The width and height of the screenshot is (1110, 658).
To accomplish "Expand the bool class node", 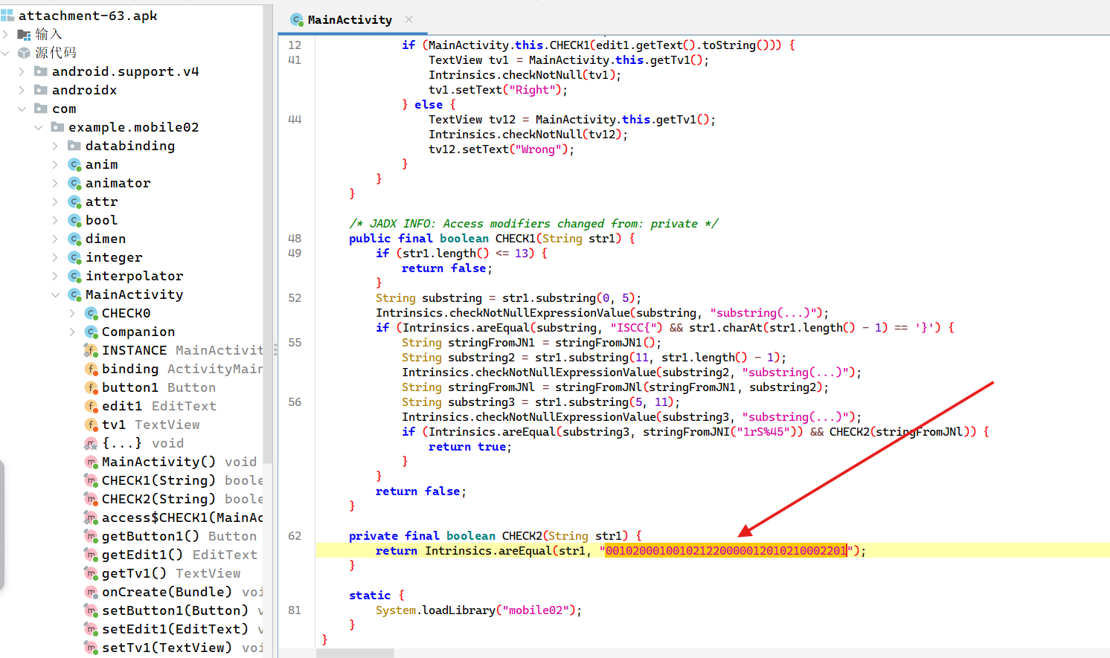I will click(x=55, y=220).
